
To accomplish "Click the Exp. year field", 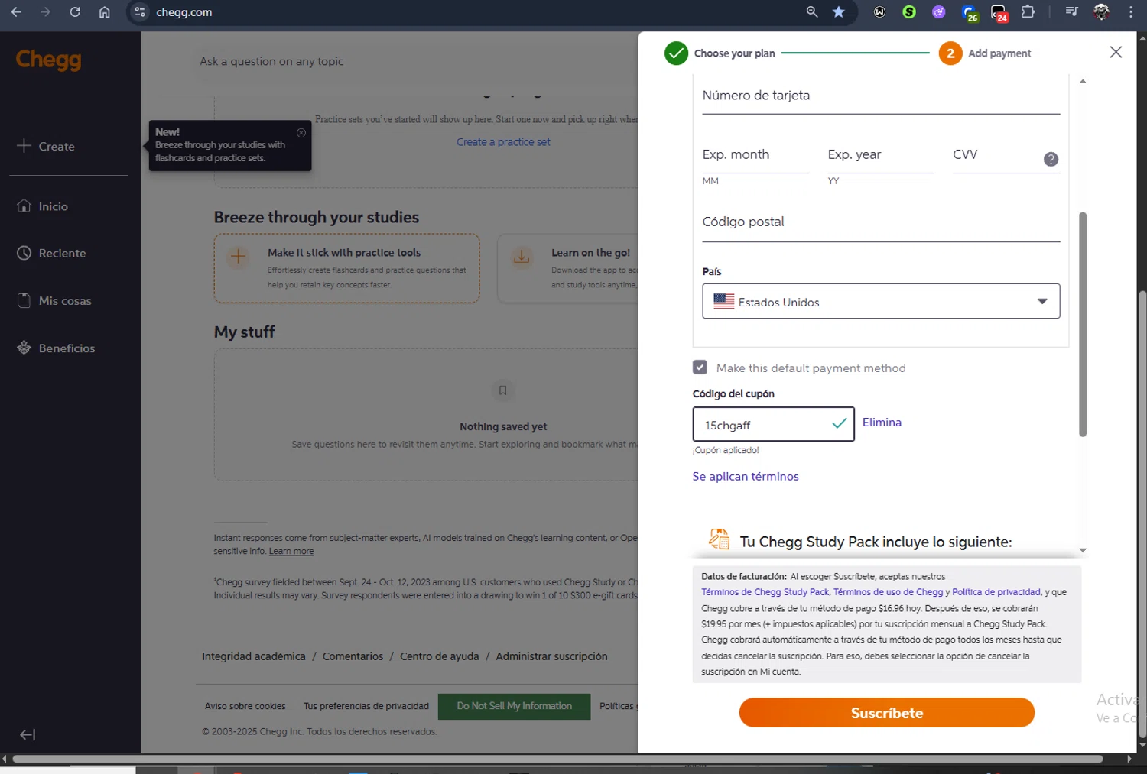I will pos(881,155).
